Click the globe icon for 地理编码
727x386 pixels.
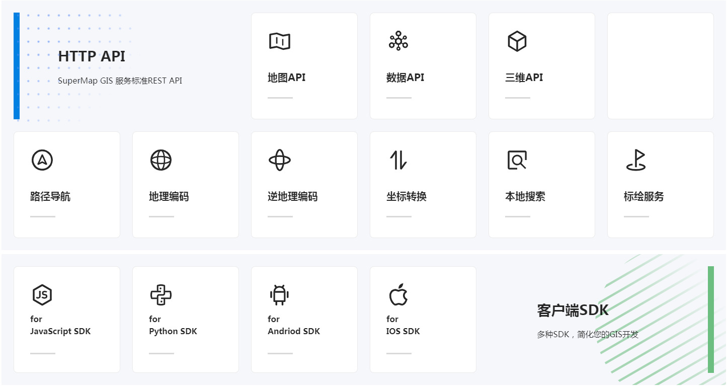[161, 160]
